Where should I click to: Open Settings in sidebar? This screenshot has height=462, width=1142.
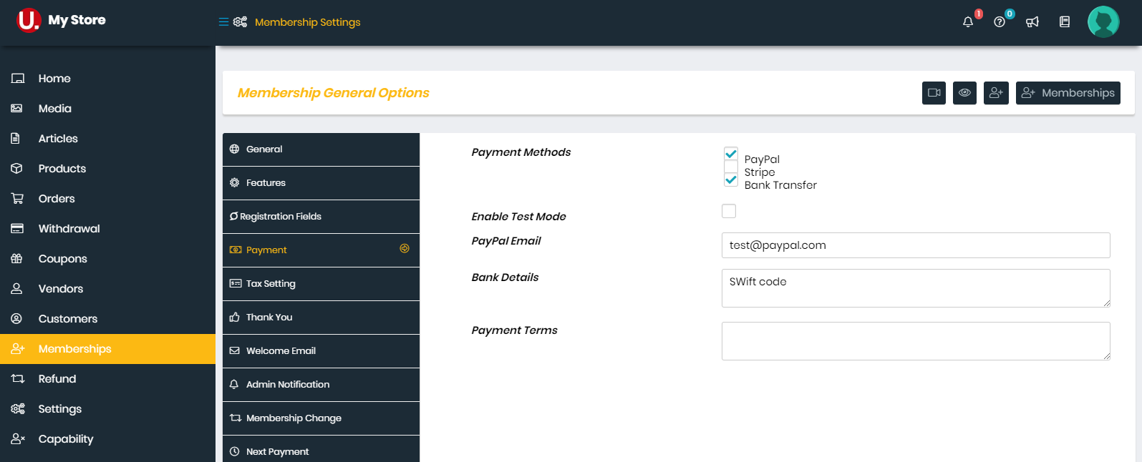click(107, 409)
